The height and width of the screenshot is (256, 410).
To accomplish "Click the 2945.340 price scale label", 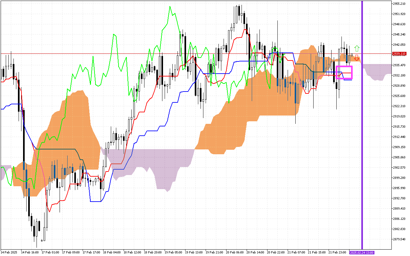I will pos(399,35).
